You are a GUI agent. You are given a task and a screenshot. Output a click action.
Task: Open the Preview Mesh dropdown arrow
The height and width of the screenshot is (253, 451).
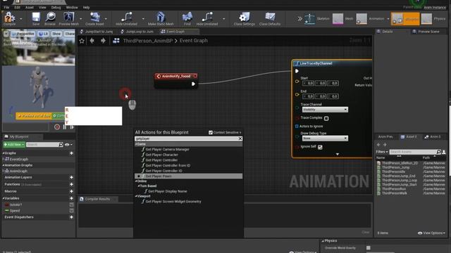pyautogui.click(x=80, y=19)
